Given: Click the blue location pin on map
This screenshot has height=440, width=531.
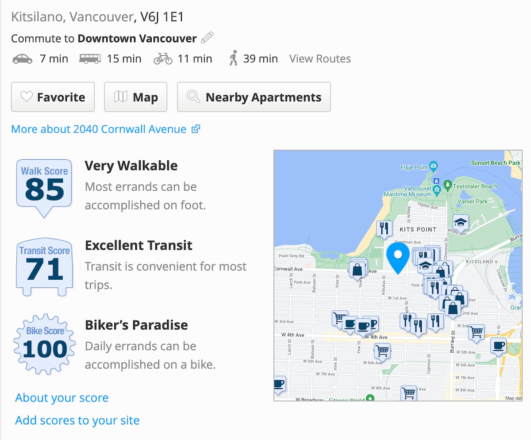Looking at the screenshot, I should [x=398, y=258].
